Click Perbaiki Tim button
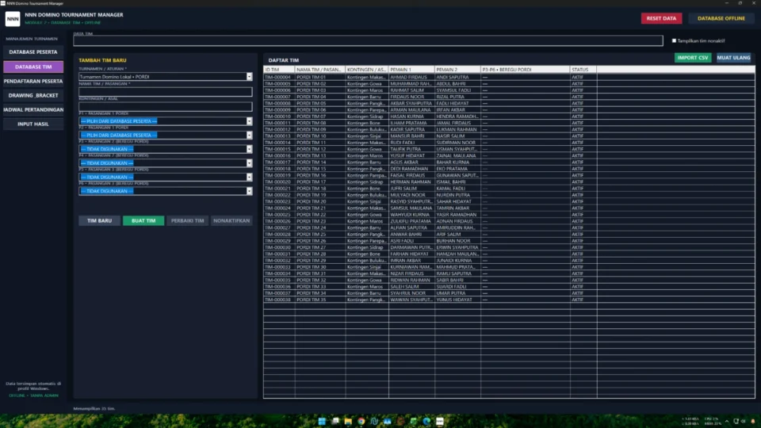 pyautogui.click(x=187, y=221)
